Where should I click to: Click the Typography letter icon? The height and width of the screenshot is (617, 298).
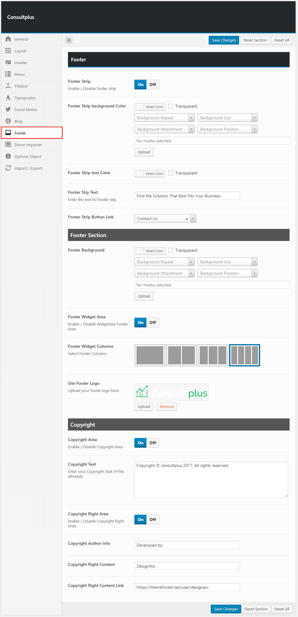8,98
